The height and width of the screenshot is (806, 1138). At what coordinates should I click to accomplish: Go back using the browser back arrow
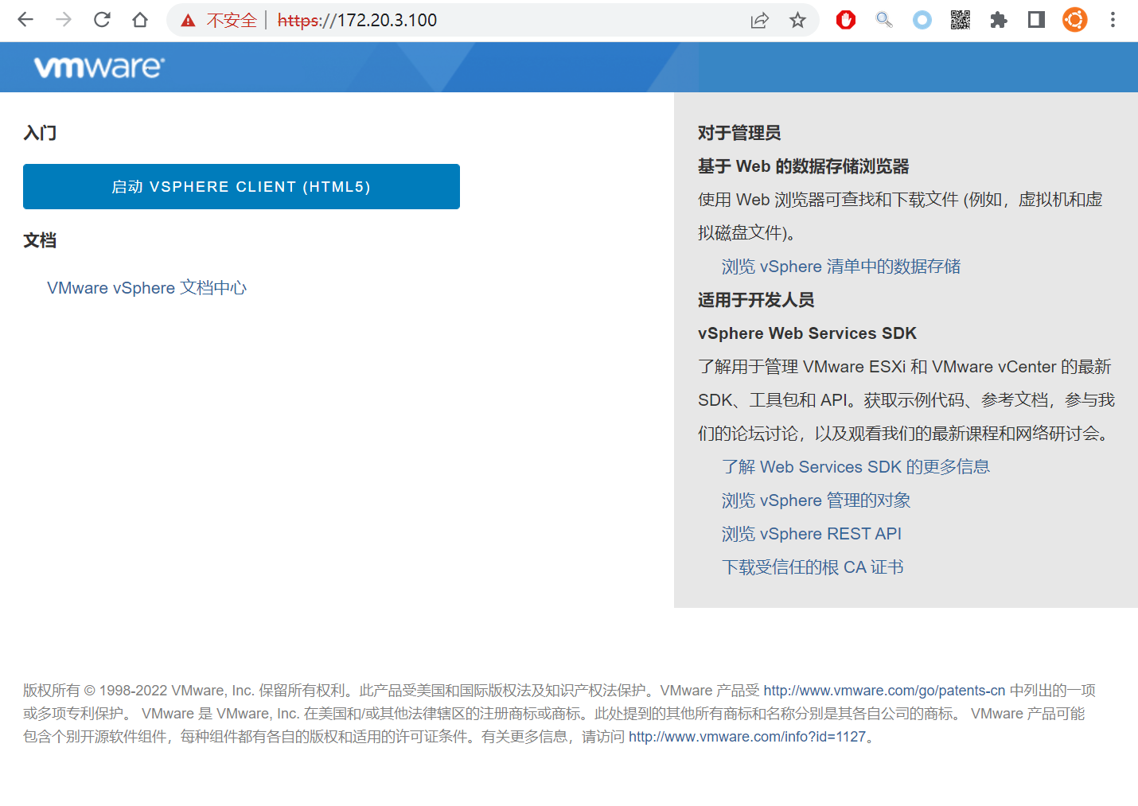click(x=25, y=20)
